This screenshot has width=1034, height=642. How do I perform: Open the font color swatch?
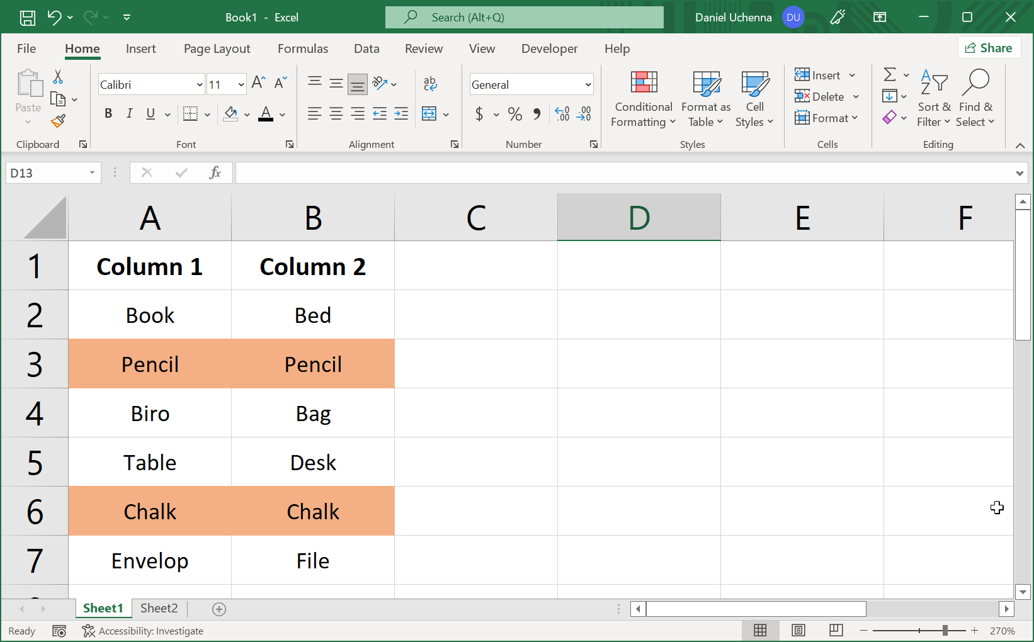tap(265, 114)
